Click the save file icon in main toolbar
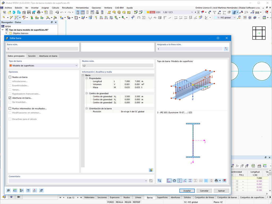This screenshot has height=204, width=272. click(29, 12)
